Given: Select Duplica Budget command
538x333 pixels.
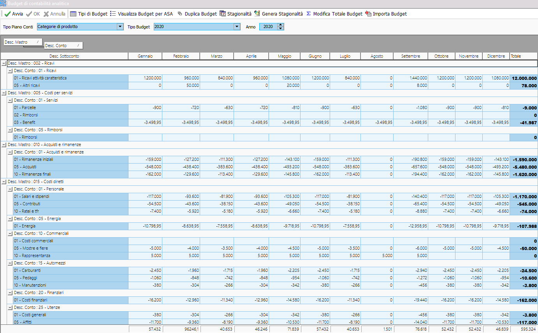Looking at the screenshot, I should 197,14.
